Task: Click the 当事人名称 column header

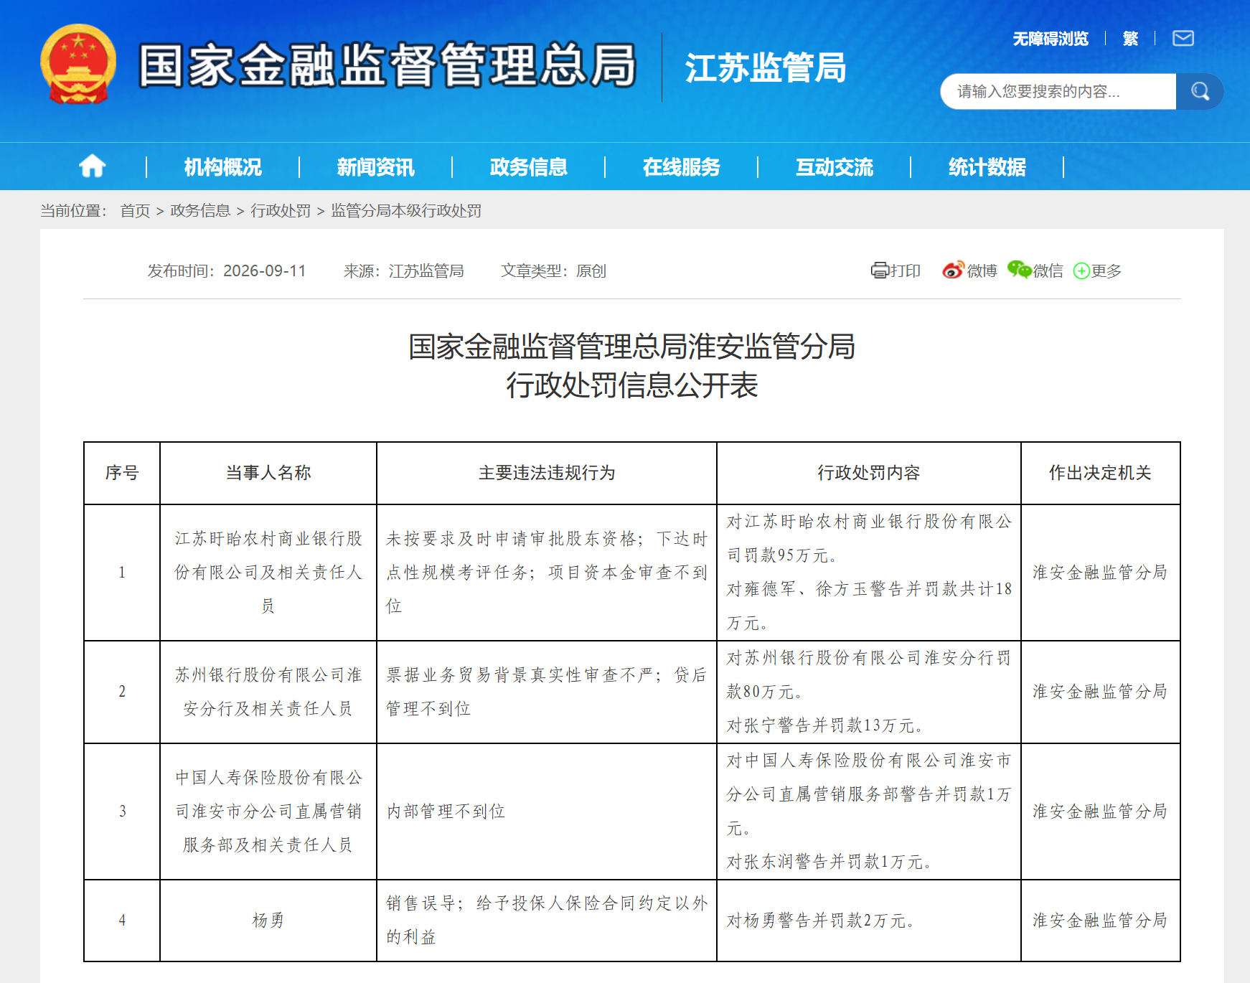Action: tap(268, 473)
